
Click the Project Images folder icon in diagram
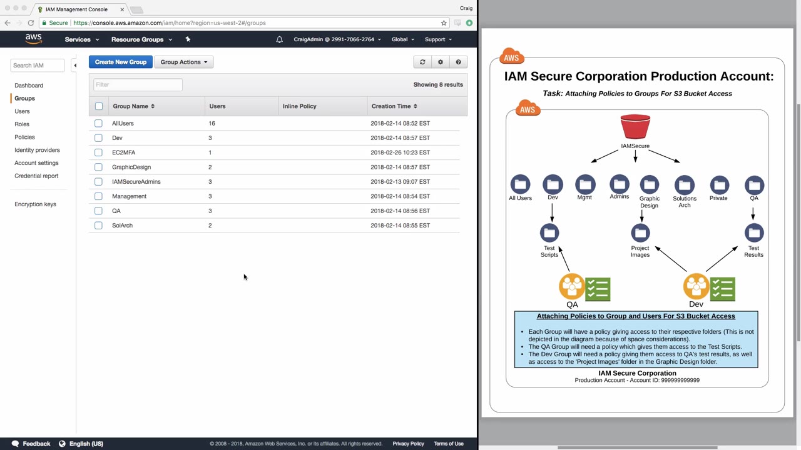click(x=640, y=233)
